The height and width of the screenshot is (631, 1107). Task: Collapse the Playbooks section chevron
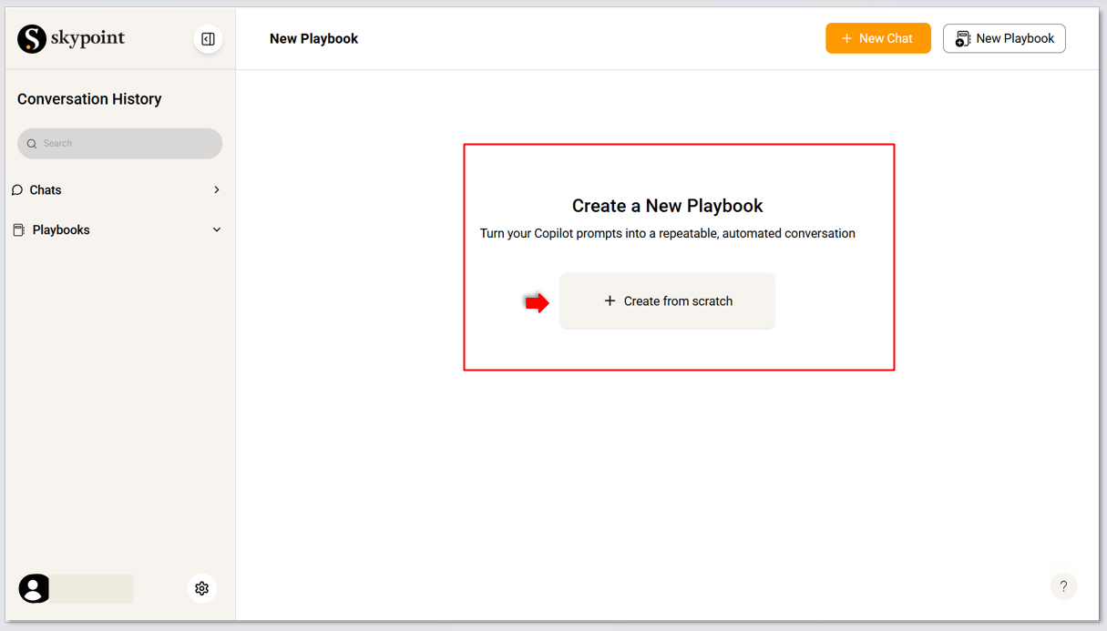[x=217, y=230]
